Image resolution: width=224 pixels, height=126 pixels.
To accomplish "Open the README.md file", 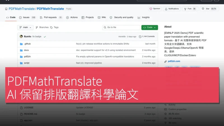I will tap(31, 114).
